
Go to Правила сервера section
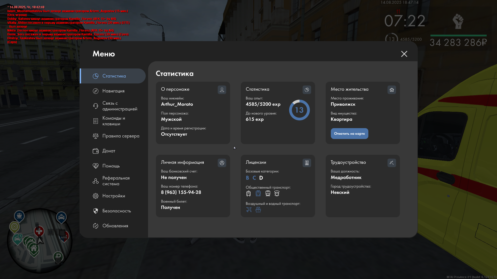click(121, 136)
